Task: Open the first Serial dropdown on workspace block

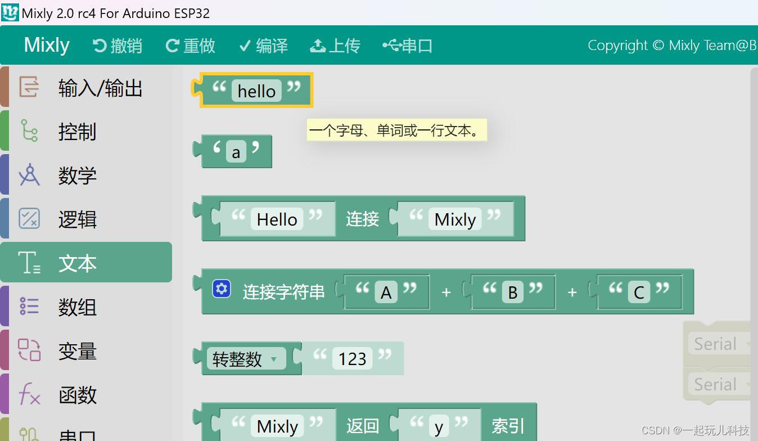Action: click(720, 344)
